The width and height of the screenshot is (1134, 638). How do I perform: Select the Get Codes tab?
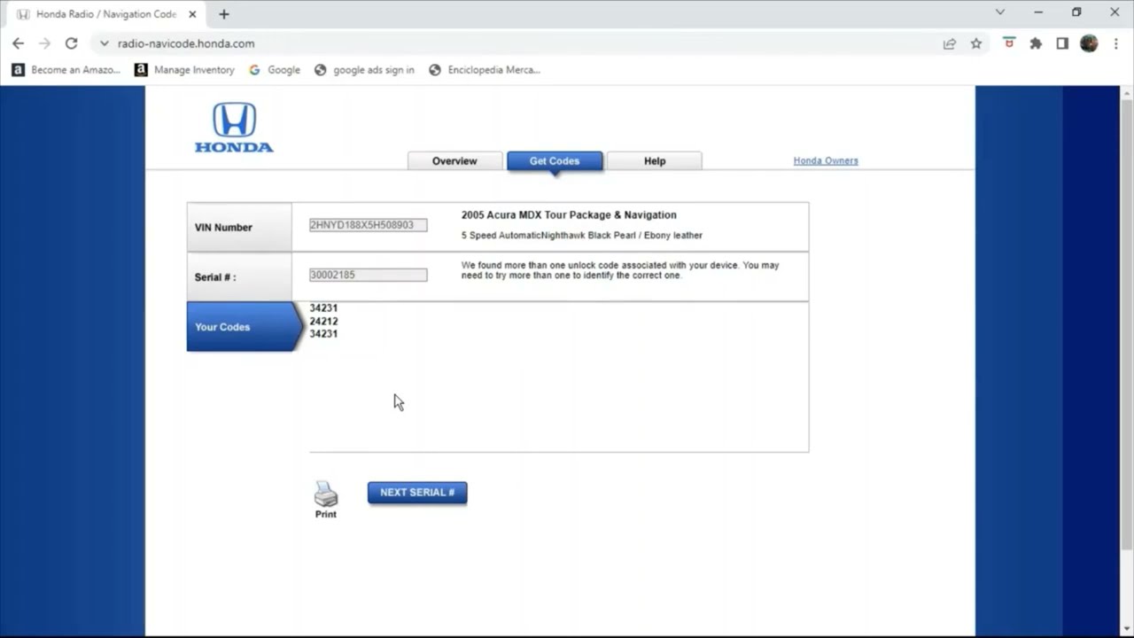(555, 161)
